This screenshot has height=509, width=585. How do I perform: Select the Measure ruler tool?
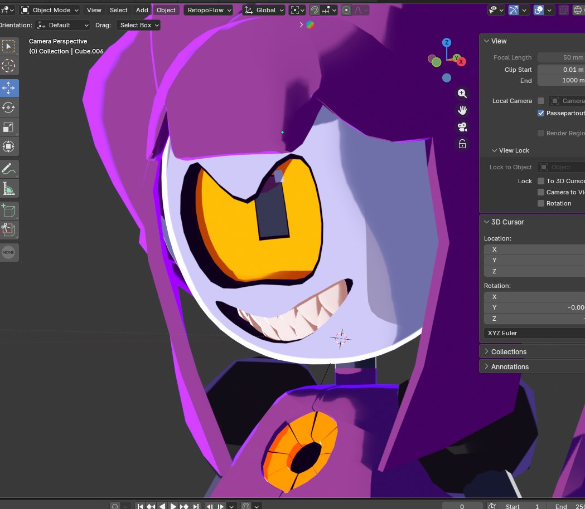click(8, 188)
